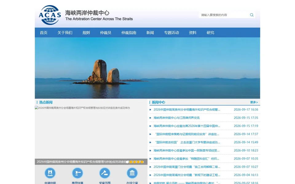The image size is (295, 184).
Task: Open news 海峡两岸仲裁中心受邀参加中国—阿联酋专项经贸...
Action: pyautogui.click(x=187, y=151)
